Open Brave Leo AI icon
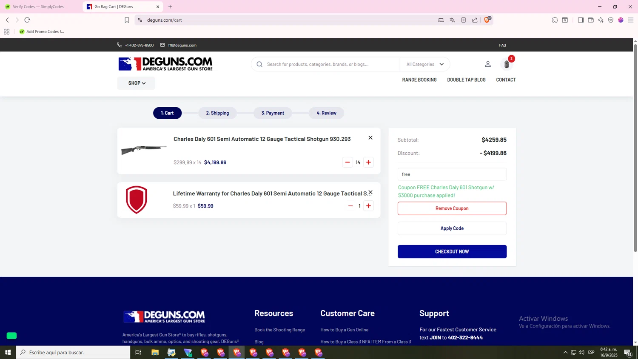Image resolution: width=638 pixels, height=359 pixels. [x=601, y=20]
